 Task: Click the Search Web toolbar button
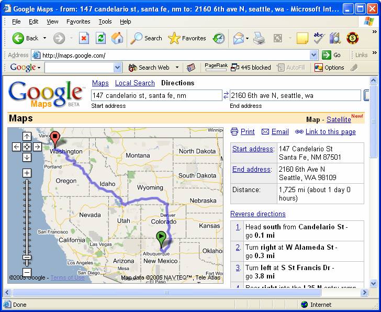tap(149, 68)
